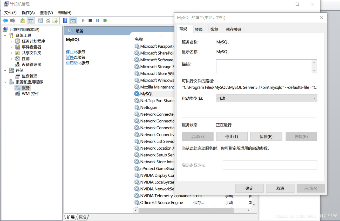Select 共享文件夹 in the tree
The height and width of the screenshot is (221, 340).
(31, 53)
